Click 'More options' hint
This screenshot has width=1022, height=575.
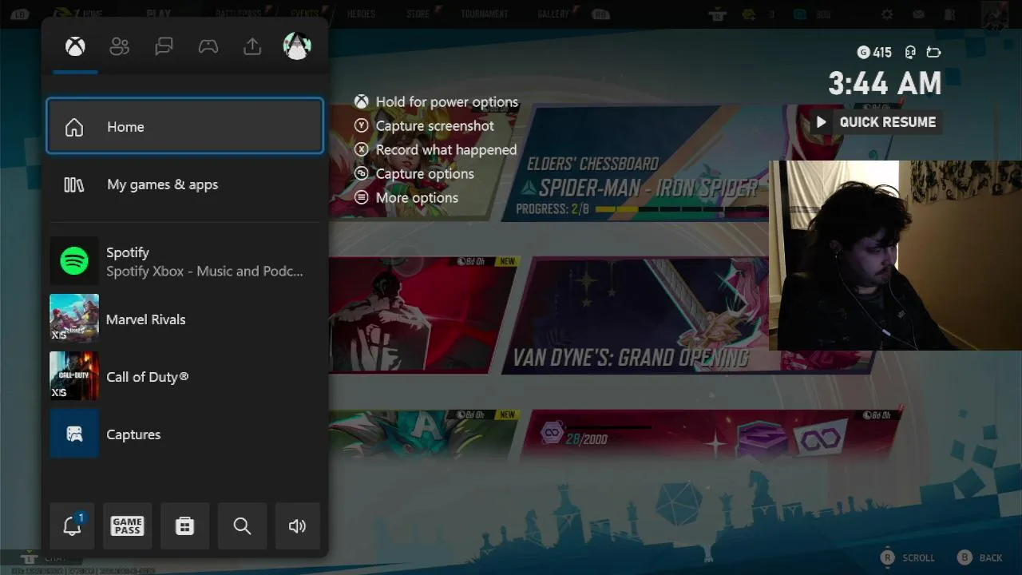pyautogui.click(x=417, y=198)
